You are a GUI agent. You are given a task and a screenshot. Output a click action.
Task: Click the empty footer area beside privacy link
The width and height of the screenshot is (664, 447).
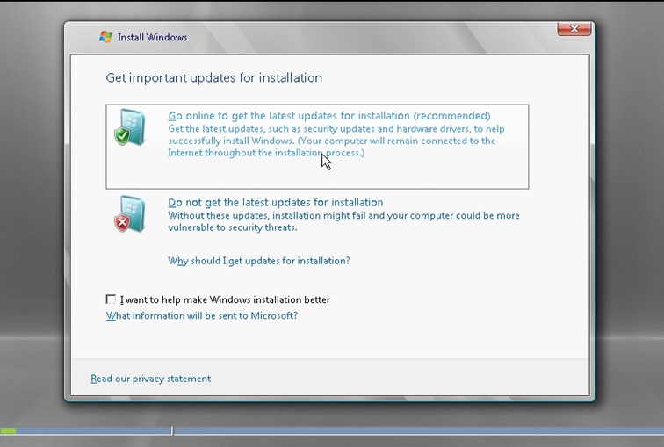click(395, 379)
